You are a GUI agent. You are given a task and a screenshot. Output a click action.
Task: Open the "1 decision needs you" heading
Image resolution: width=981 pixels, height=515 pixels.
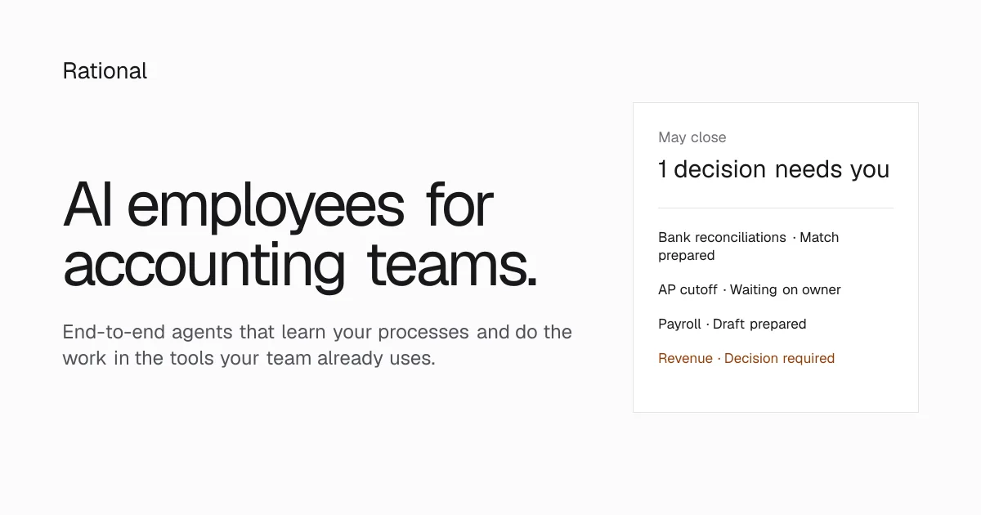click(x=773, y=169)
